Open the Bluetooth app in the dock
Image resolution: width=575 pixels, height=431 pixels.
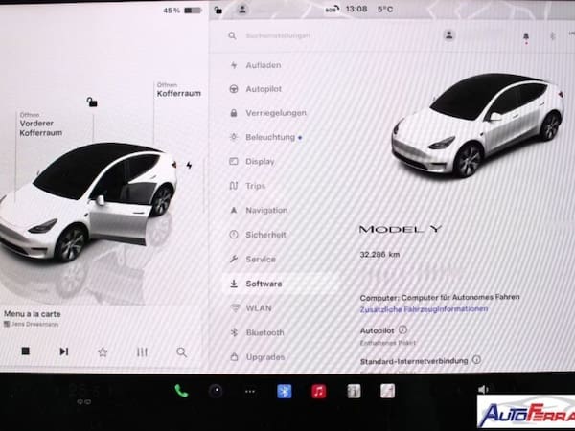click(x=285, y=392)
